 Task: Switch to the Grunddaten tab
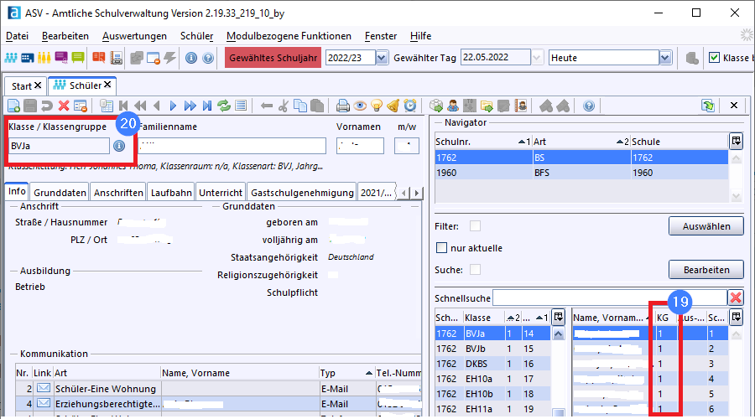[60, 193]
